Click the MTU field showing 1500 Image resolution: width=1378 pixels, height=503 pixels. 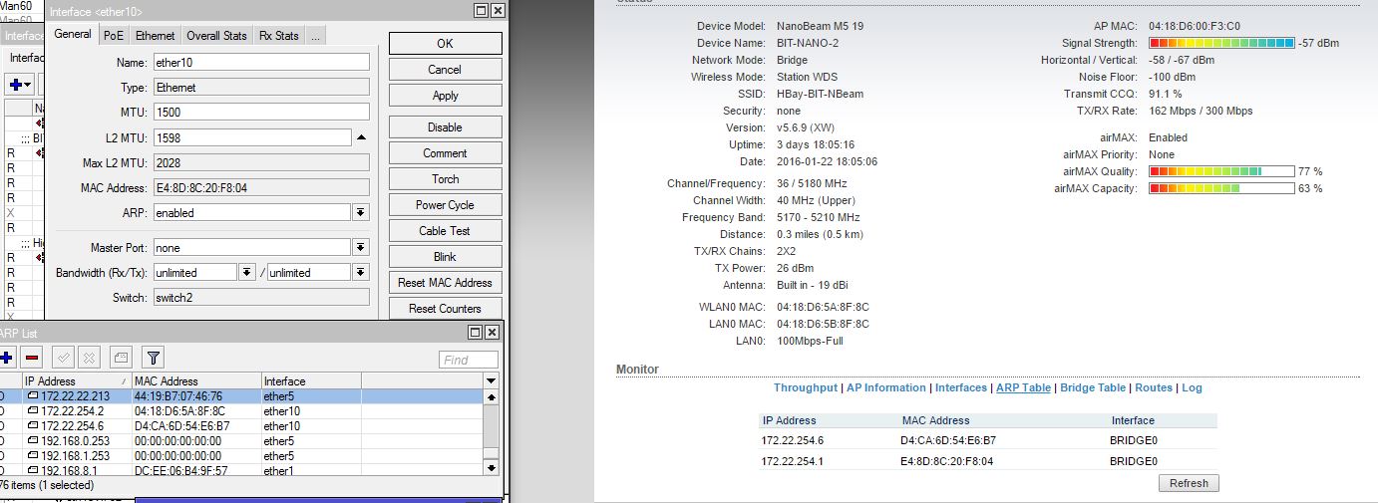click(260, 113)
